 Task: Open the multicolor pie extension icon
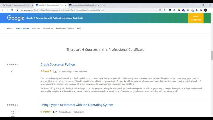click(x=179, y=10)
